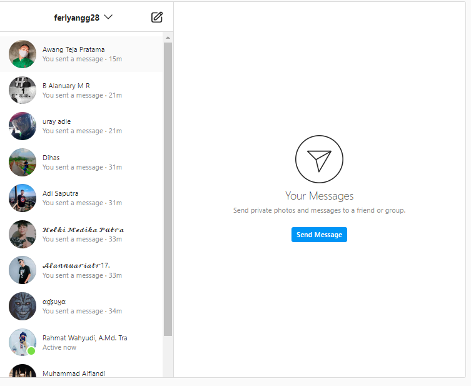The height and width of the screenshot is (386, 471).
Task: Click the Send Message button
Action: pos(319,235)
